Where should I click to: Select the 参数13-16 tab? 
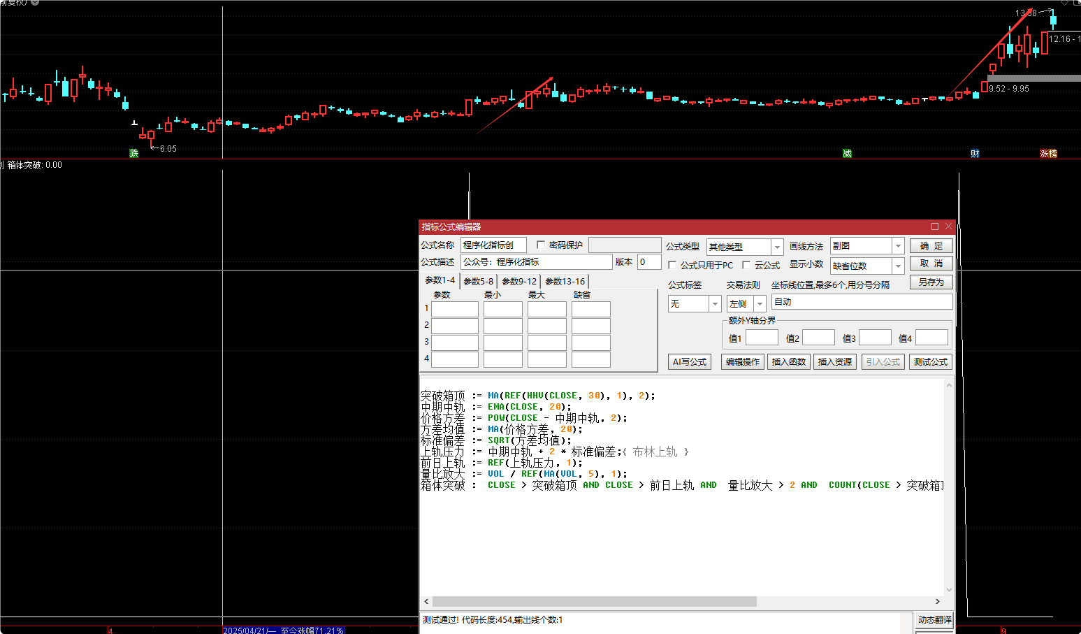(565, 281)
